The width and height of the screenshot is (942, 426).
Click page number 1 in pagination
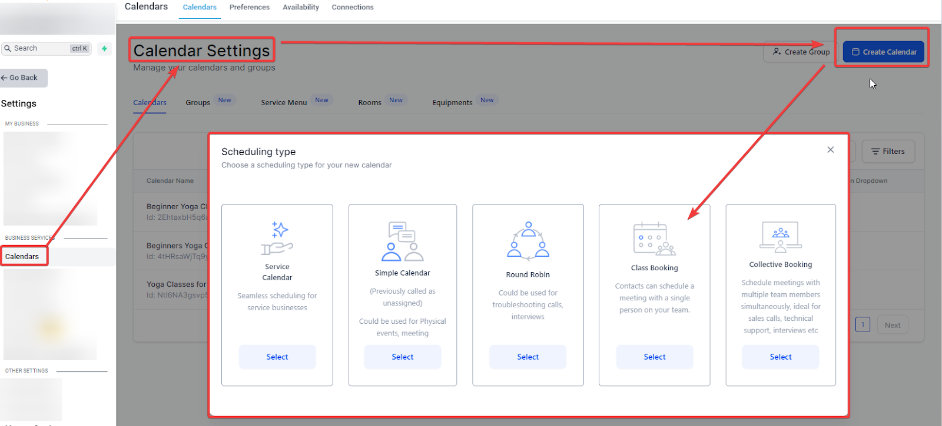tap(863, 325)
